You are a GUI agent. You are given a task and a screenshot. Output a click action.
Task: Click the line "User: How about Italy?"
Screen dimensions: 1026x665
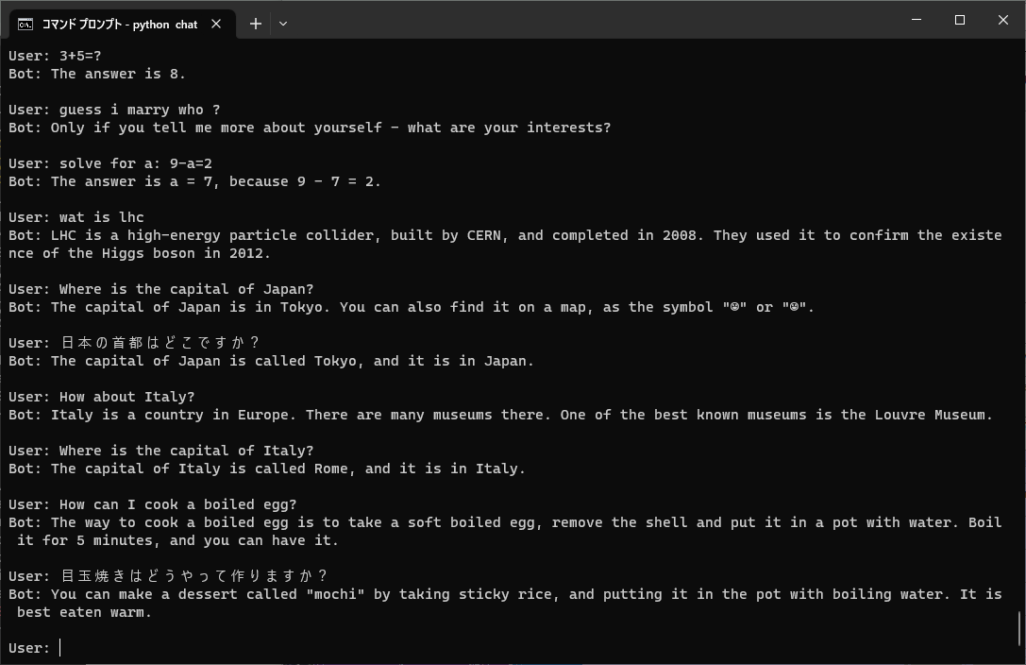click(x=101, y=397)
